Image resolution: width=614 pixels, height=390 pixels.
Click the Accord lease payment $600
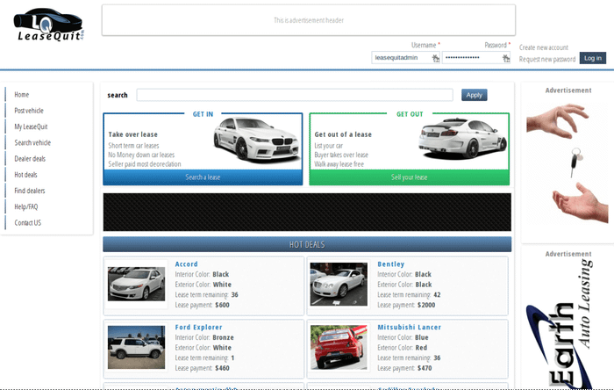pyautogui.click(x=222, y=305)
